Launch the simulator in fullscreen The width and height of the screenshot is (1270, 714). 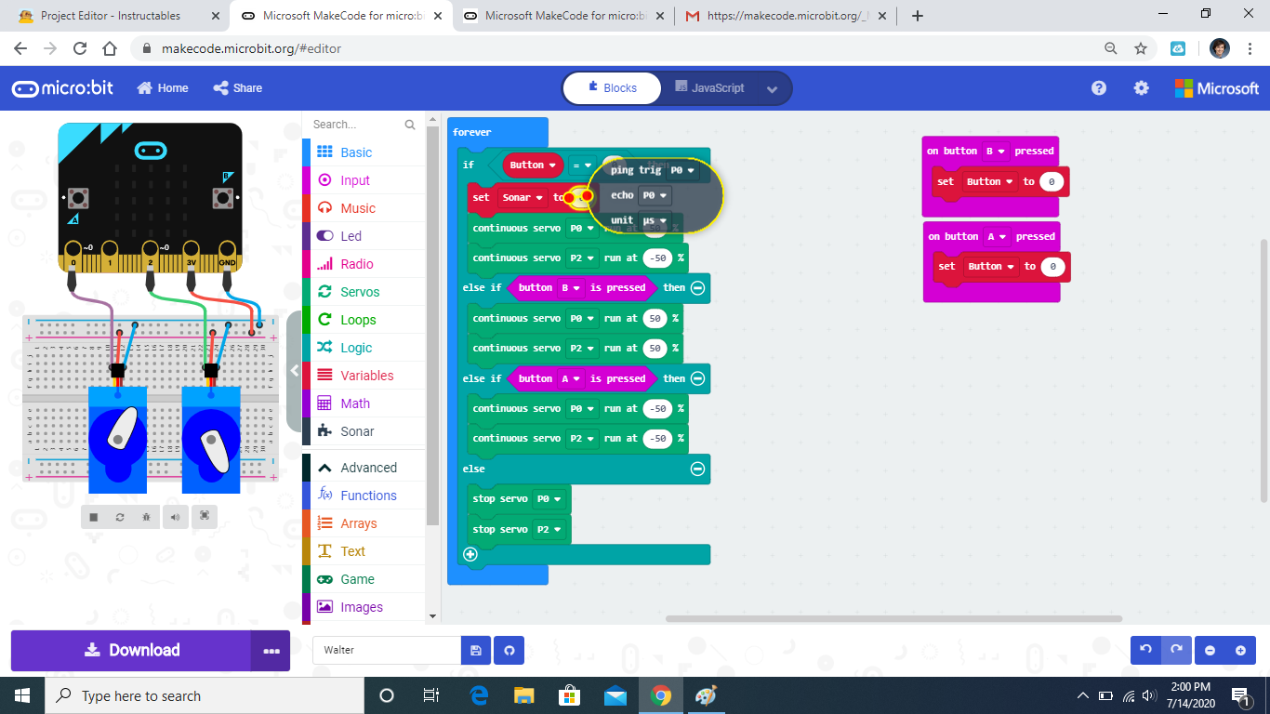coord(205,517)
